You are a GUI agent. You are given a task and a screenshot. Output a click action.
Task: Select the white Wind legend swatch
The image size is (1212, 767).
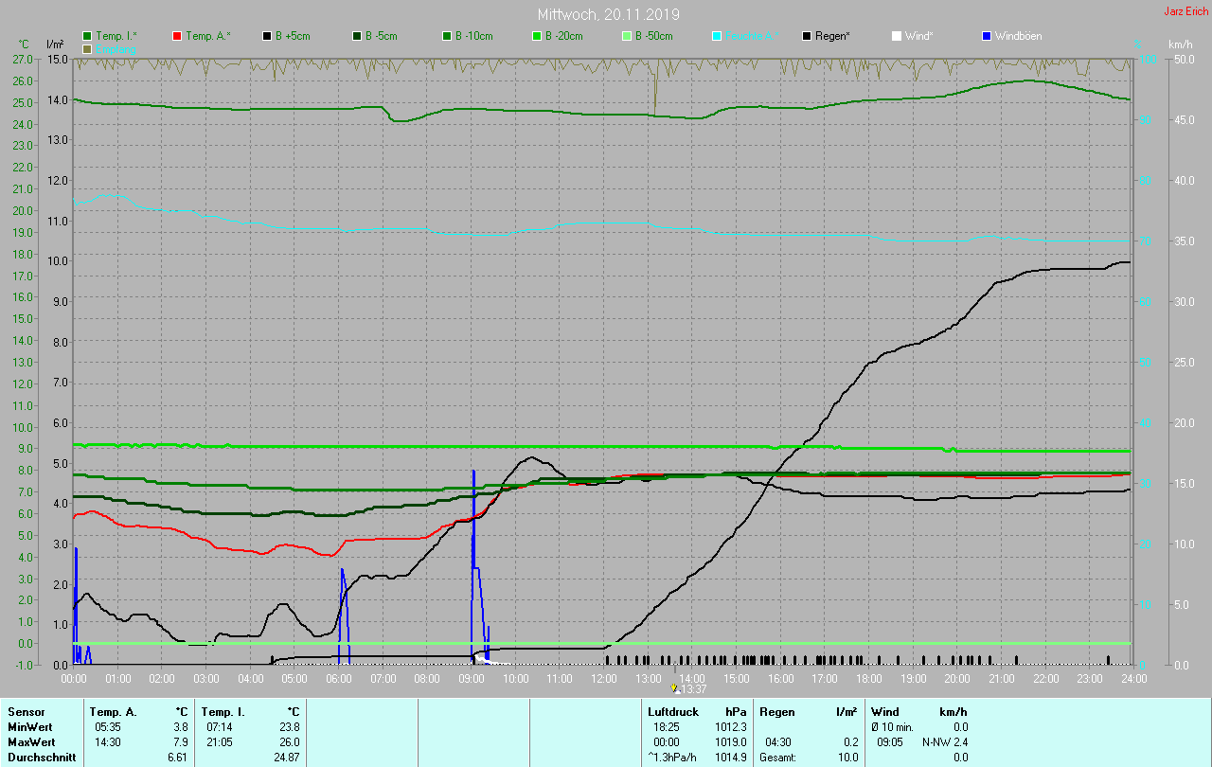coord(897,36)
